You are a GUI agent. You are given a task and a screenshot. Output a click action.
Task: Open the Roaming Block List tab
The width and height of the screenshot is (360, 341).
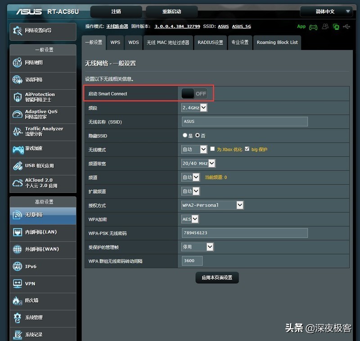click(277, 42)
